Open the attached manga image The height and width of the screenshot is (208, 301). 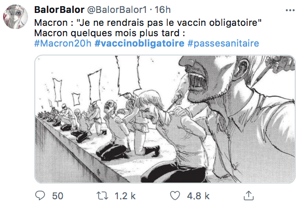165,119
